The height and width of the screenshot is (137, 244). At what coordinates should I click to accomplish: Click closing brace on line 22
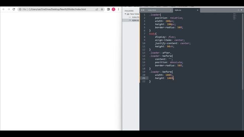[150, 81]
